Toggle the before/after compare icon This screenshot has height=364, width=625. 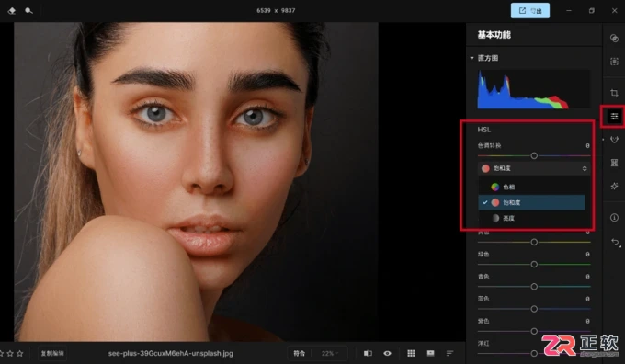click(x=368, y=353)
